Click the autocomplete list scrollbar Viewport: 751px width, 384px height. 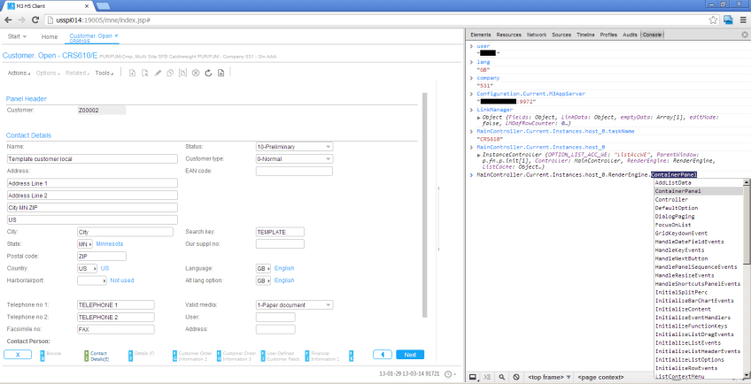(x=747, y=224)
